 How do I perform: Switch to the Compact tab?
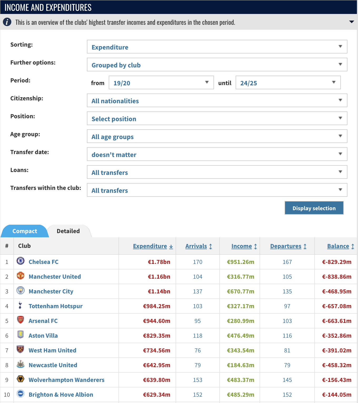[x=25, y=231]
